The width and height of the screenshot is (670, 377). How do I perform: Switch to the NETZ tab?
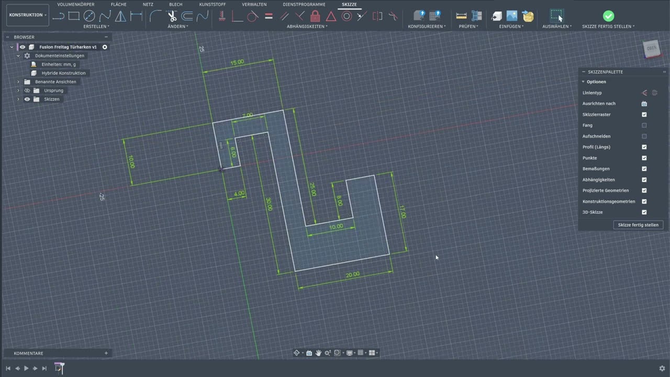(148, 4)
